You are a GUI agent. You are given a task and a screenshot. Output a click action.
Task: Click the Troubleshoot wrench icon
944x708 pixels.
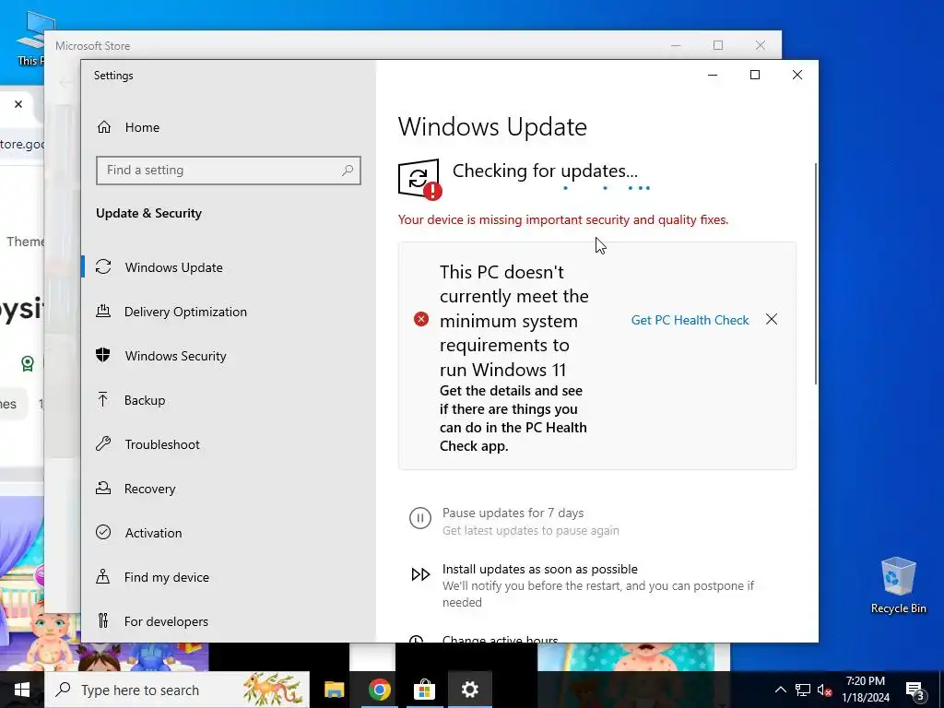click(x=103, y=444)
